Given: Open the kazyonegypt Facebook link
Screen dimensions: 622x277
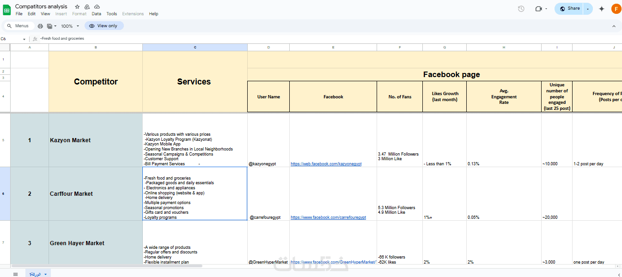Looking at the screenshot, I should pyautogui.click(x=326, y=164).
